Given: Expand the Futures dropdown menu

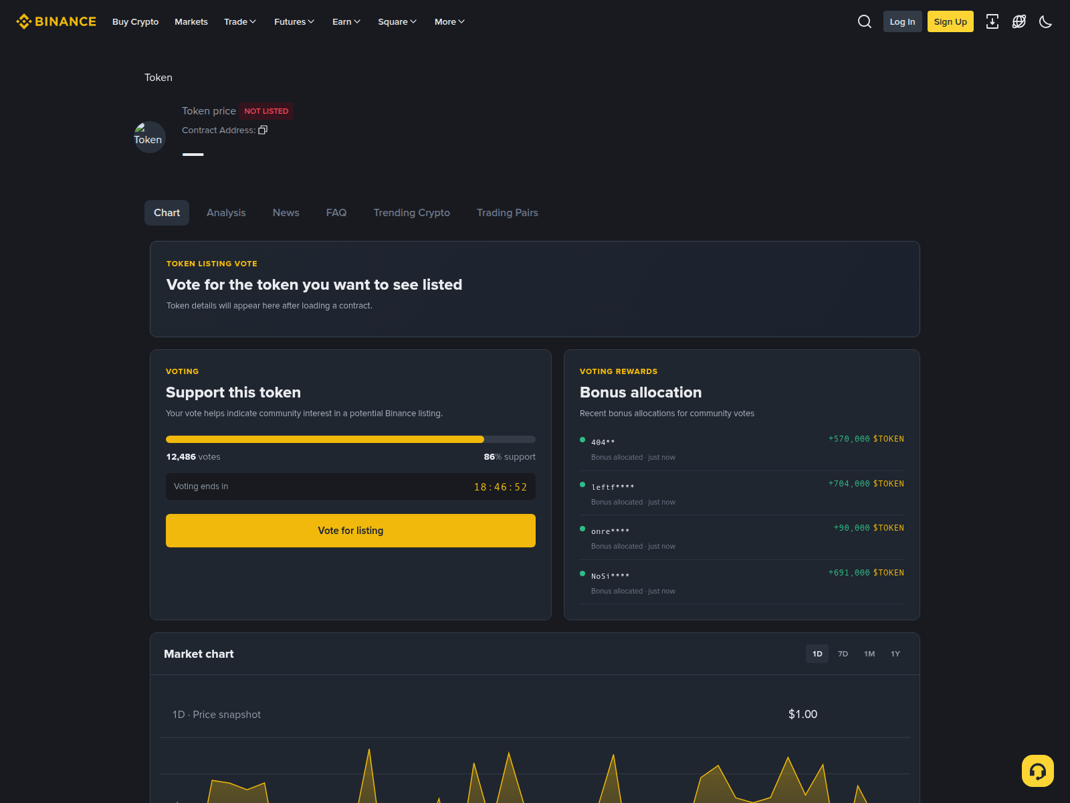Looking at the screenshot, I should [x=294, y=21].
